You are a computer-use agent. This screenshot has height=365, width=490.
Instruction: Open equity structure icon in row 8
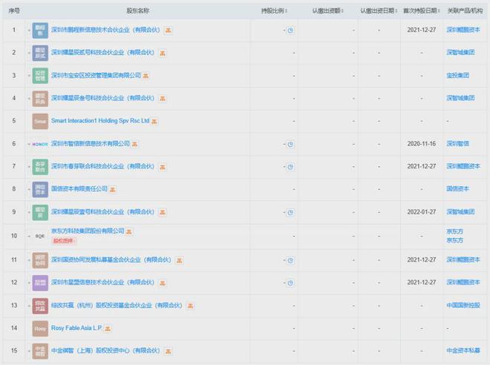point(113,189)
